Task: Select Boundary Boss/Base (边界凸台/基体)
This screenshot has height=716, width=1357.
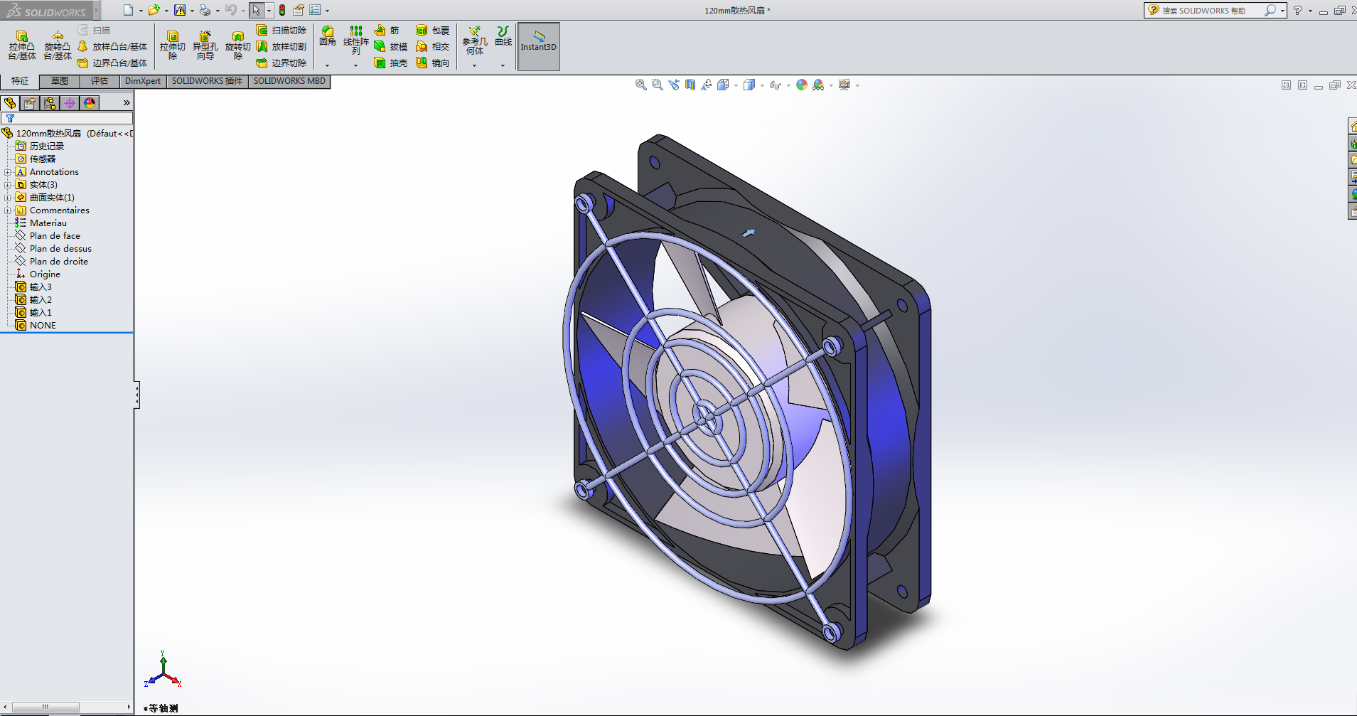Action: tap(112, 63)
